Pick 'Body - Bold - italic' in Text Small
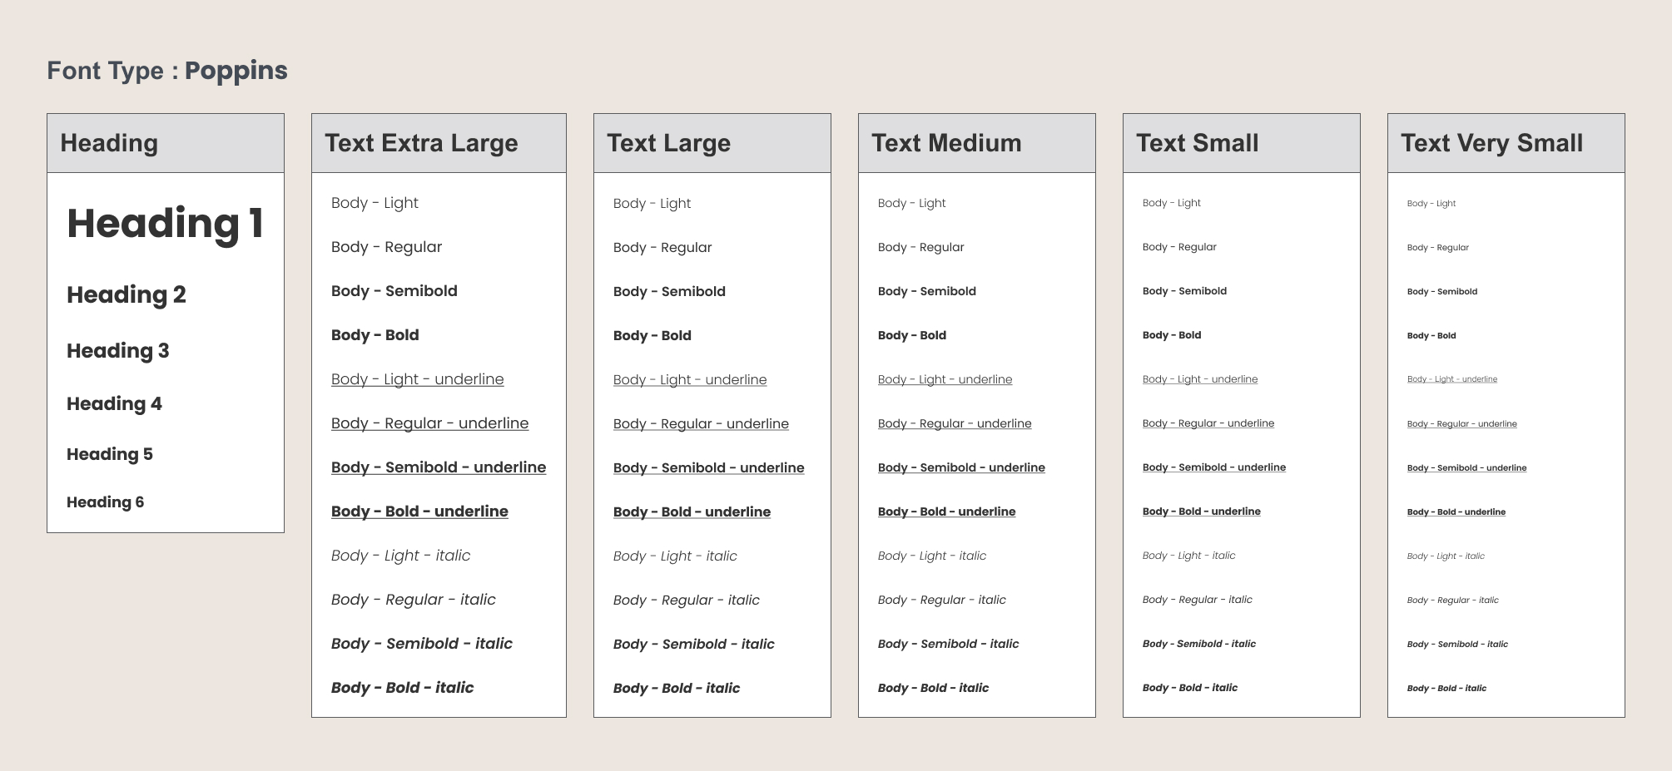 tap(1190, 688)
